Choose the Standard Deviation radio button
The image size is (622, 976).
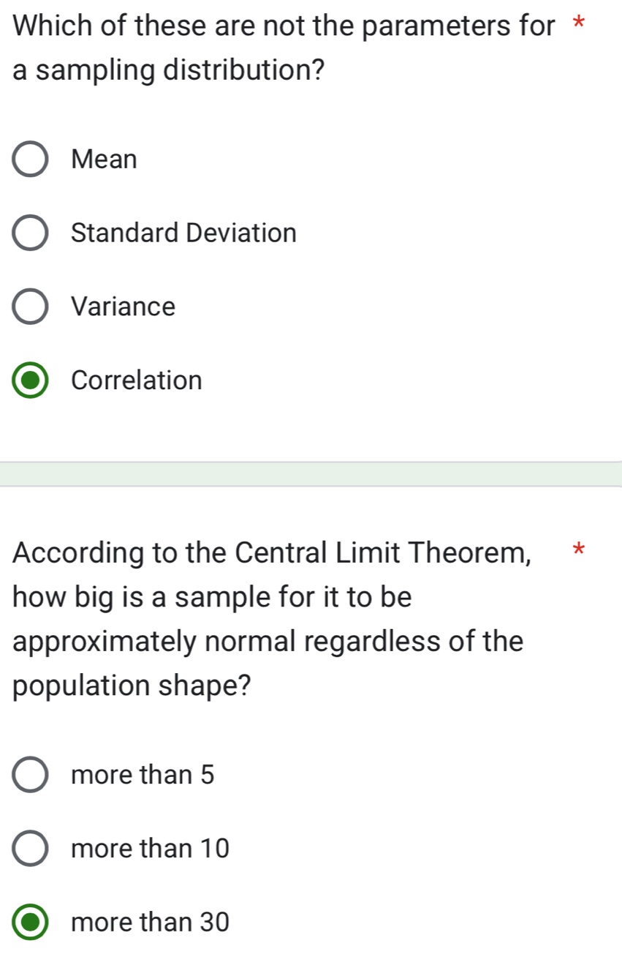[31, 233]
